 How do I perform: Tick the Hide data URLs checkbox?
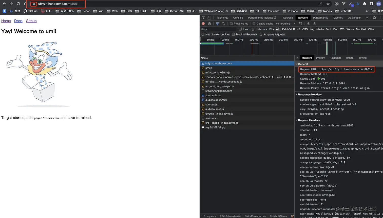pyautogui.click(x=253, y=29)
